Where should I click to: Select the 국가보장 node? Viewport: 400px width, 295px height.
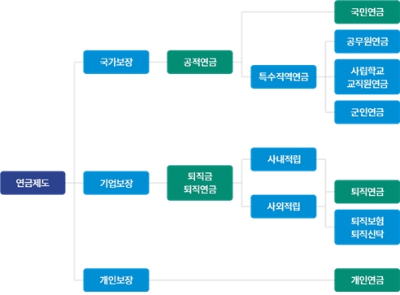(116, 62)
